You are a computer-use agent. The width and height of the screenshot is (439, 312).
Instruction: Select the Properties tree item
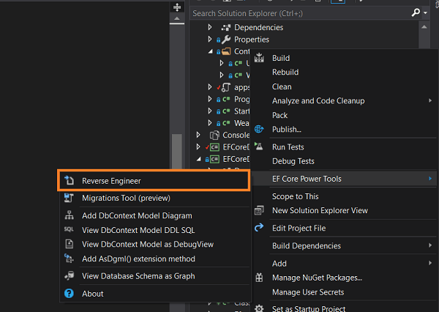(x=252, y=40)
